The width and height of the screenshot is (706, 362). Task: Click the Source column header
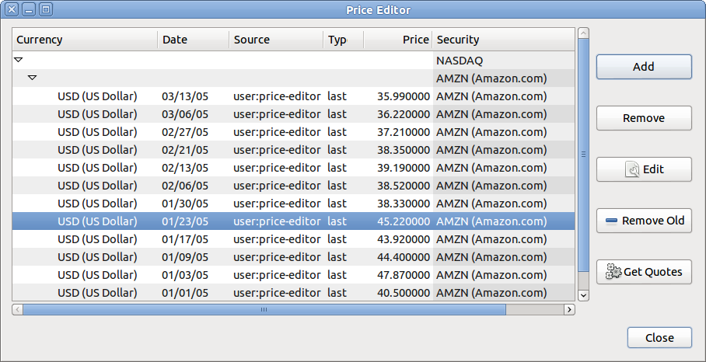point(276,40)
